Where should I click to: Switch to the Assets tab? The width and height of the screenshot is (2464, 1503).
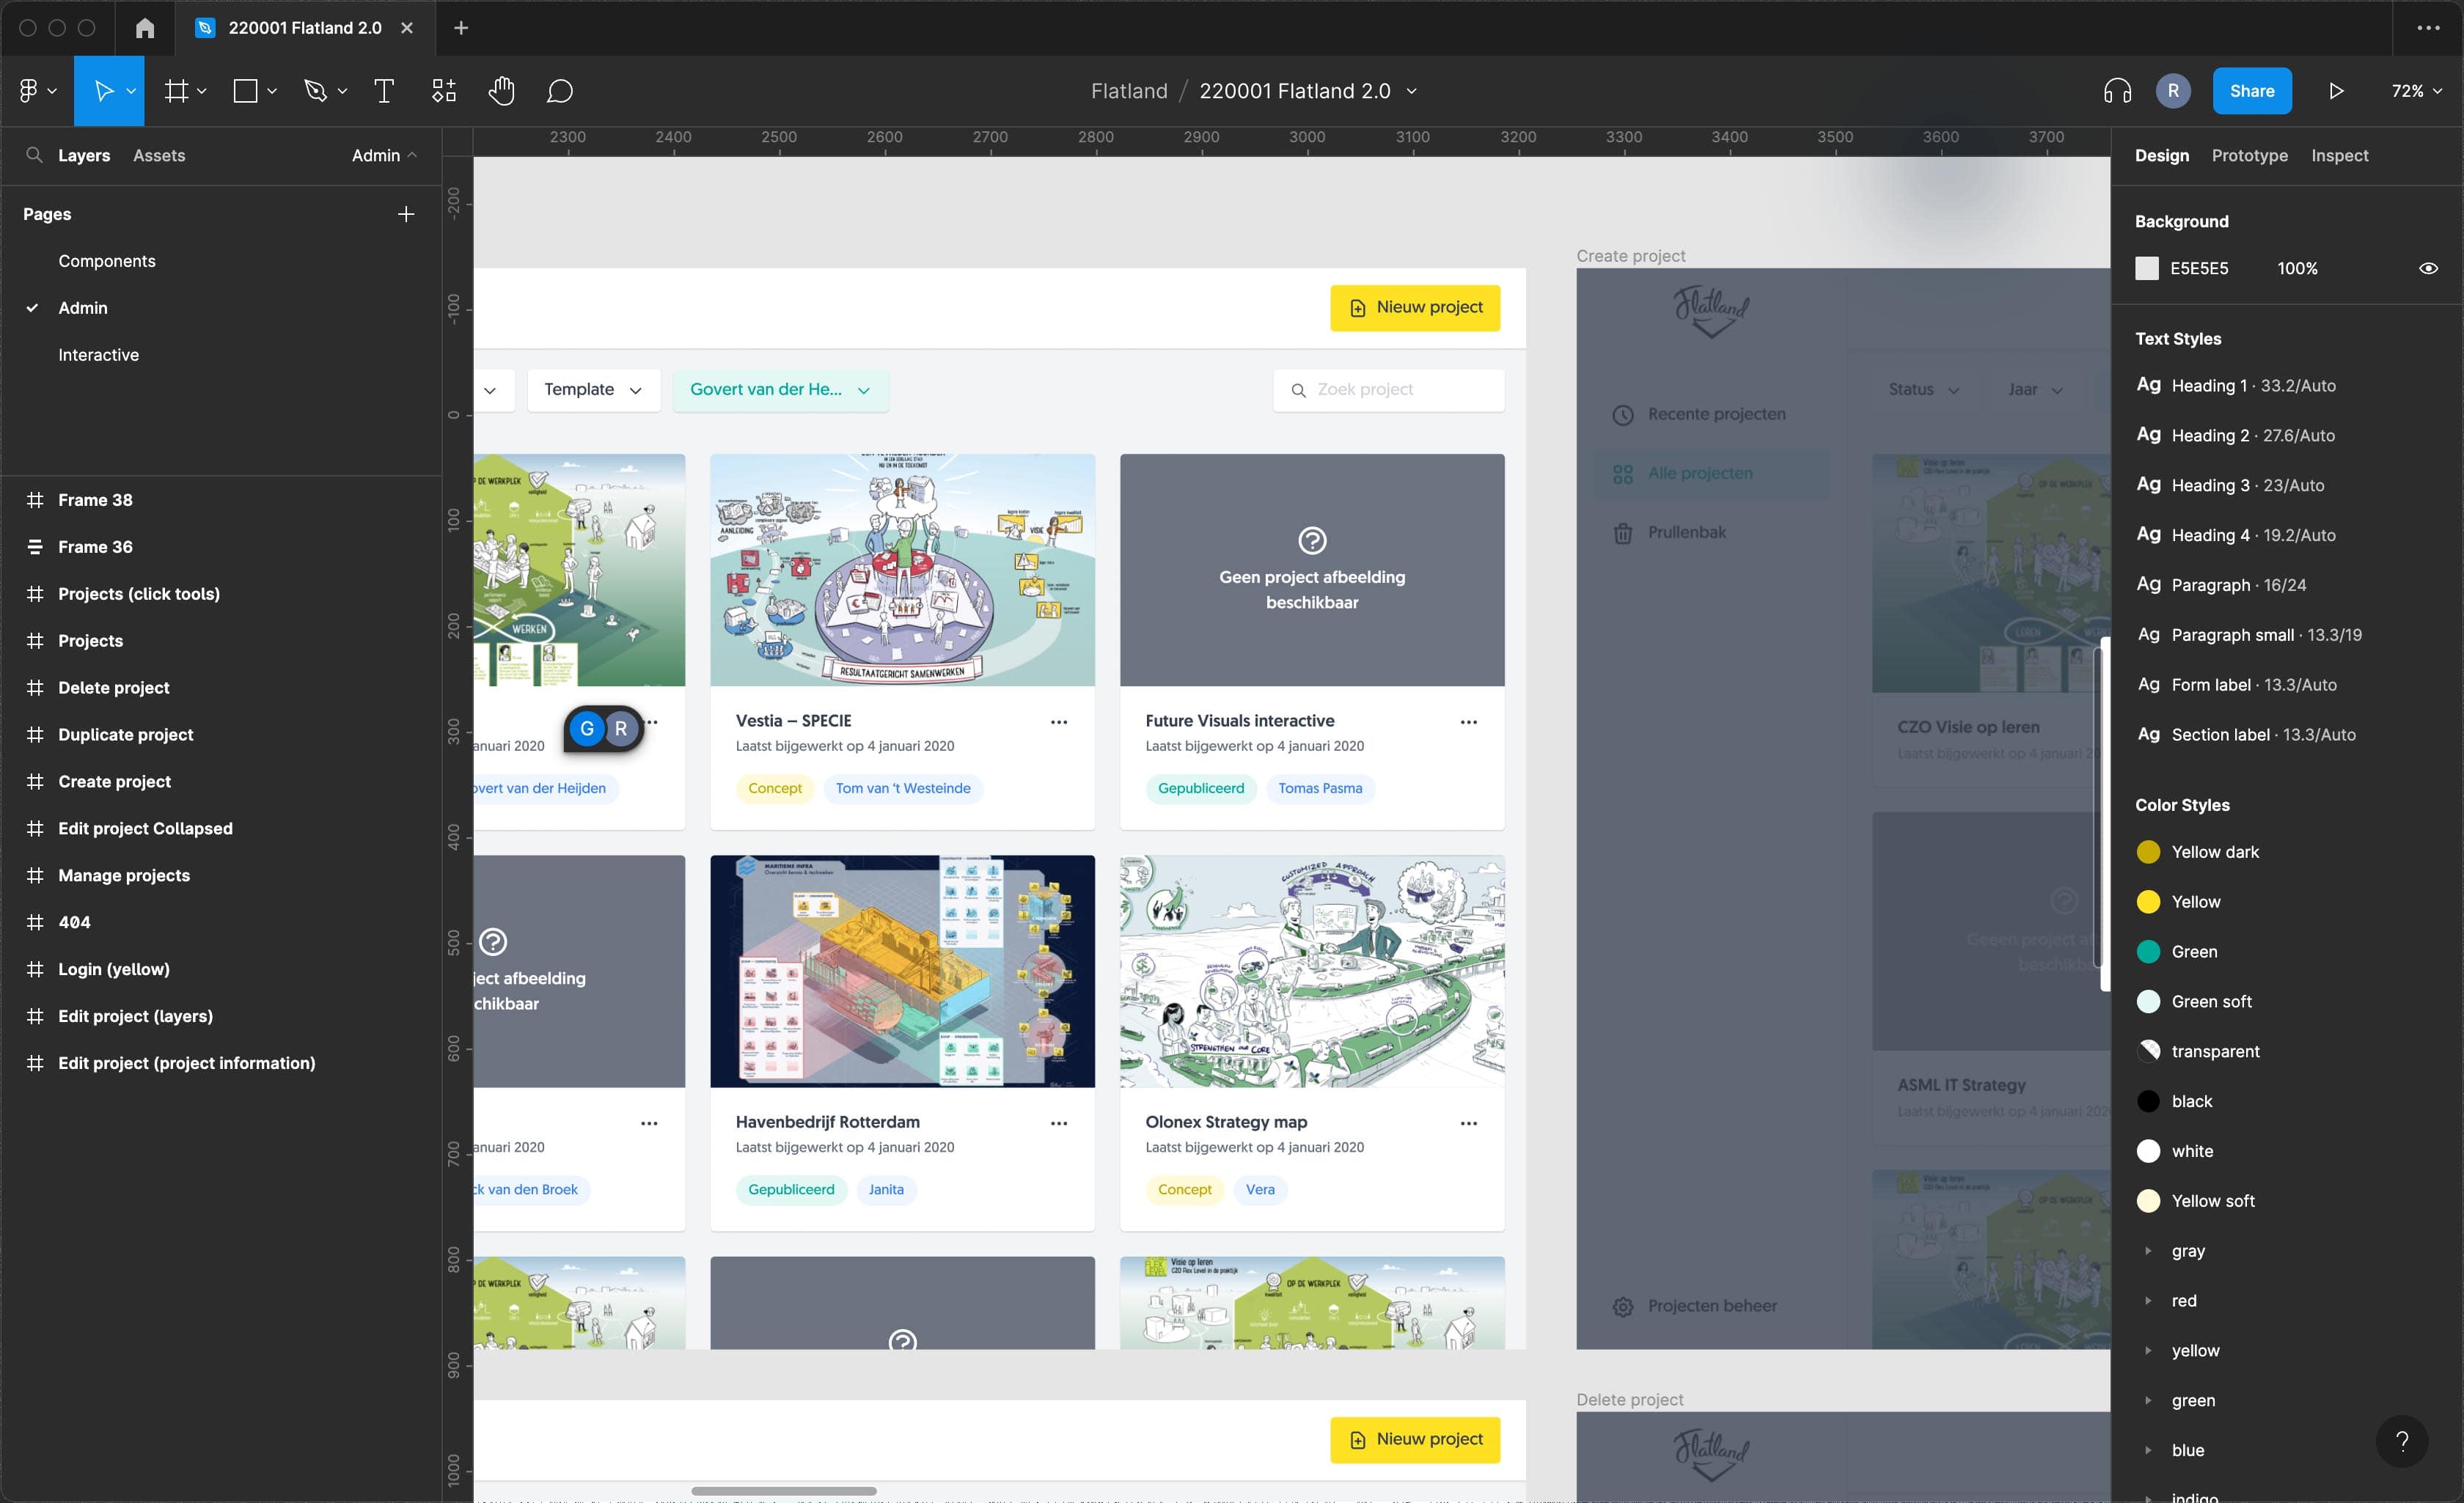(x=159, y=155)
